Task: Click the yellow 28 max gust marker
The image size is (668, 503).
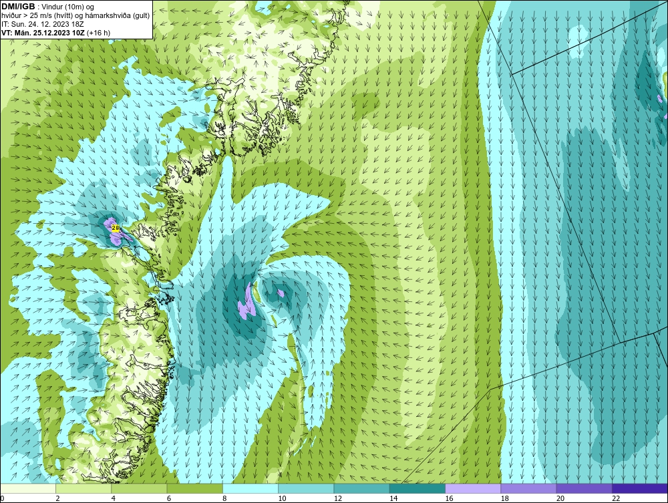Action: pos(116,228)
